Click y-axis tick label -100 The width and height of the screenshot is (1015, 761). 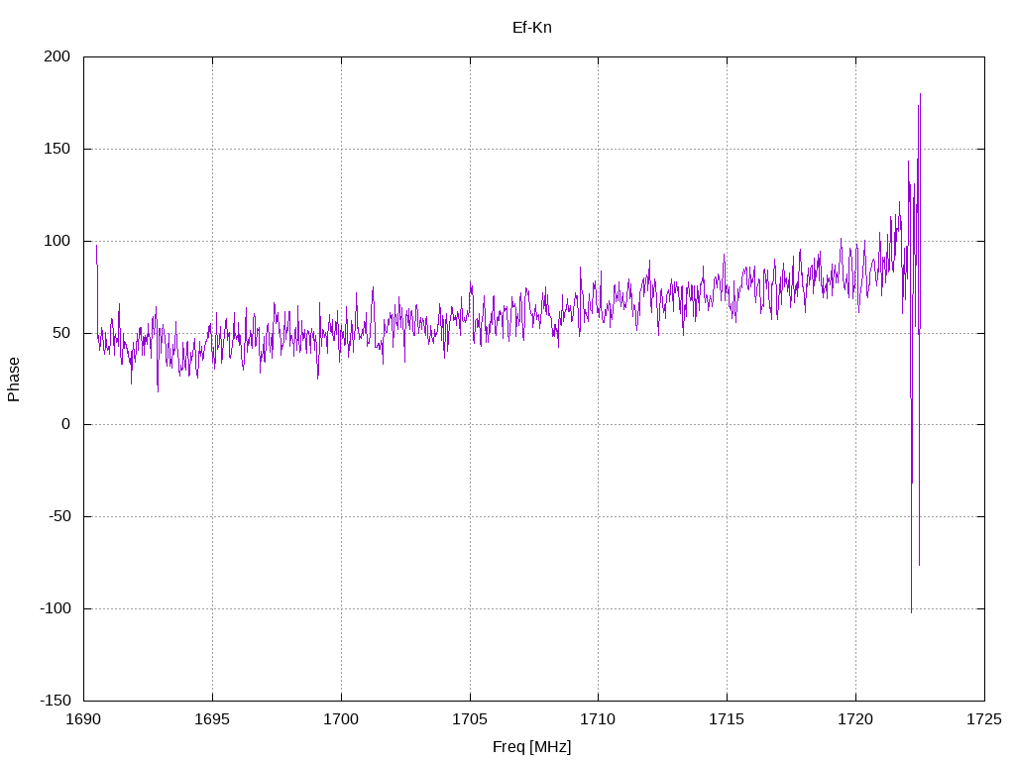coord(56,608)
